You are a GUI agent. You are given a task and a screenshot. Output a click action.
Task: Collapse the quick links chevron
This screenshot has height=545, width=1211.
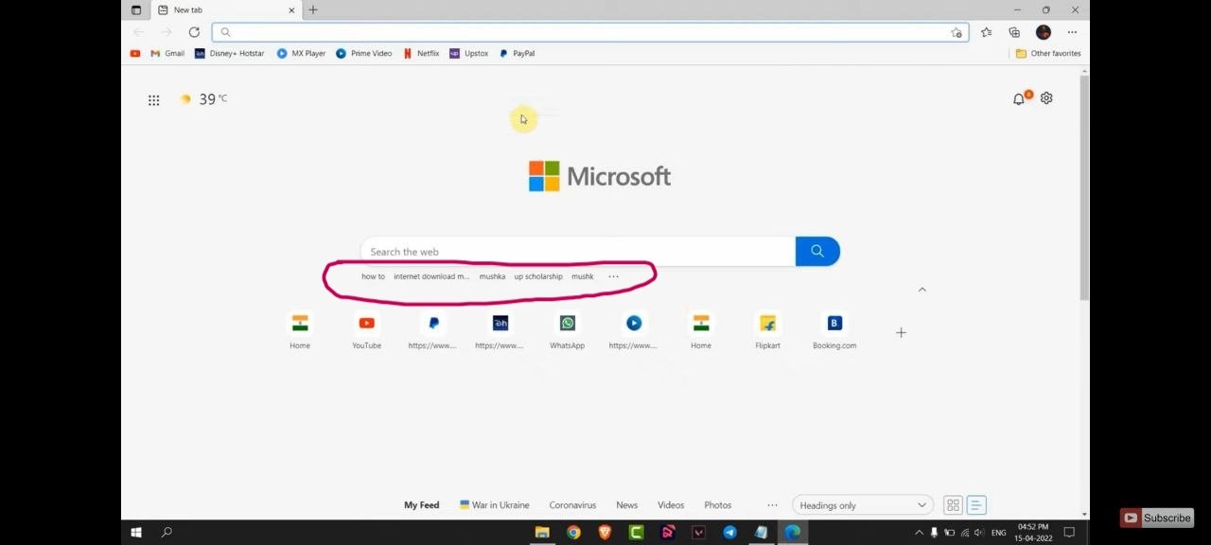click(x=922, y=290)
